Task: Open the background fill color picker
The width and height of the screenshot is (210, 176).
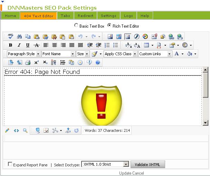Action: pyautogui.click(x=190, y=54)
